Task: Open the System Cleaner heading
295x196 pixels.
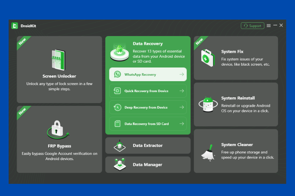Action: [237, 145]
